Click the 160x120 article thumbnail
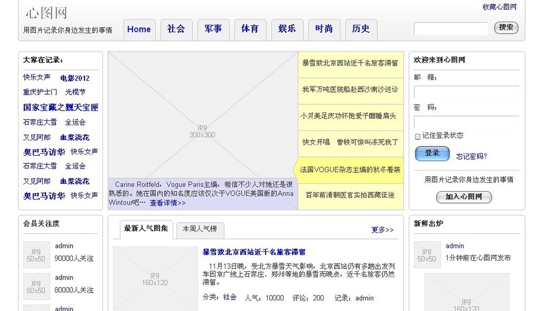This screenshot has height=311, width=556. (x=154, y=277)
